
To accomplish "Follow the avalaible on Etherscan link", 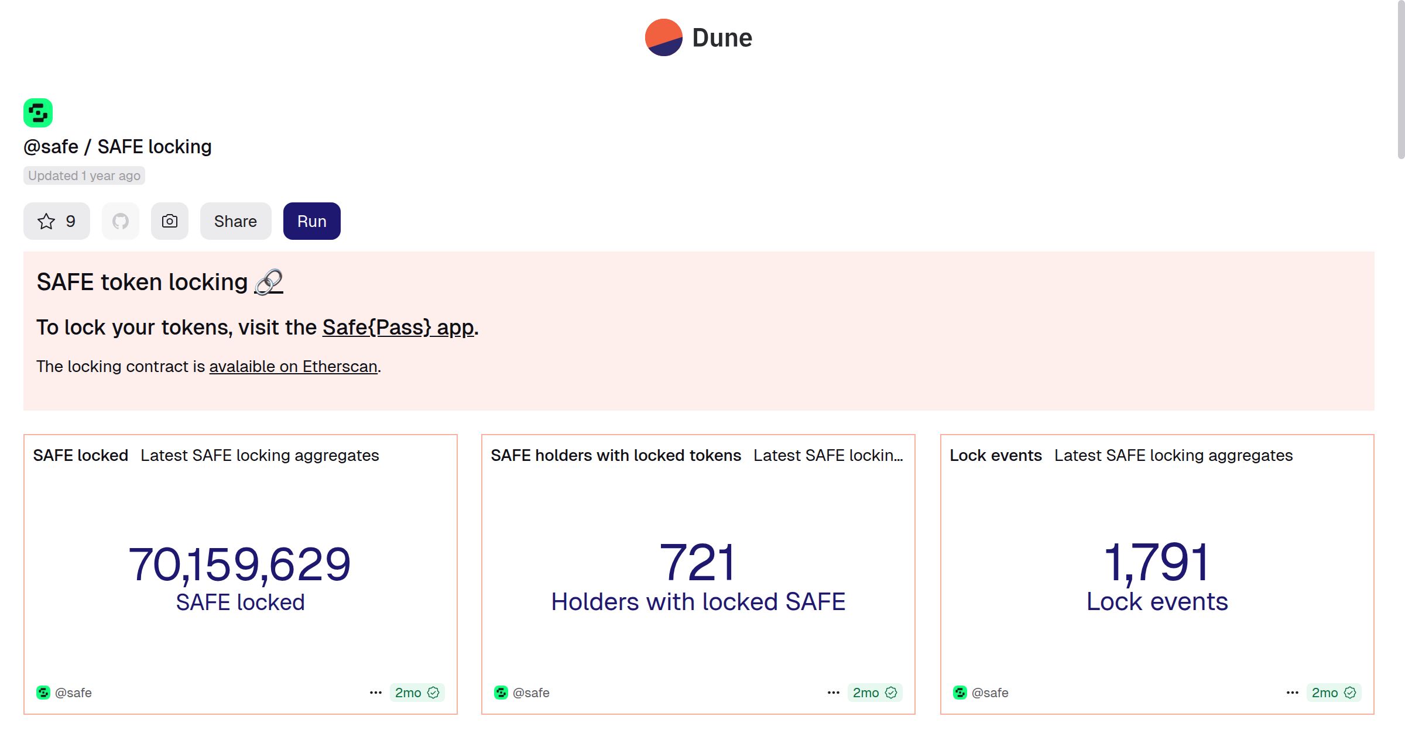I will [293, 367].
